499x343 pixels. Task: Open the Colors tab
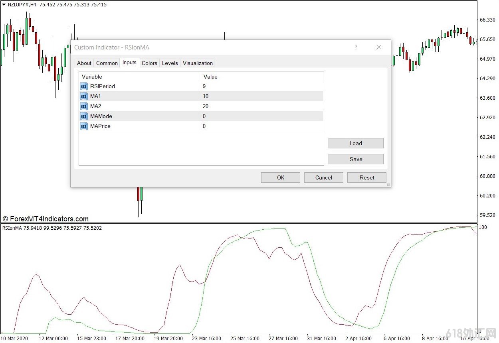point(150,63)
